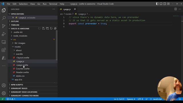Refresh the explorer file tree
The image size is (183, 103).
point(51,29)
